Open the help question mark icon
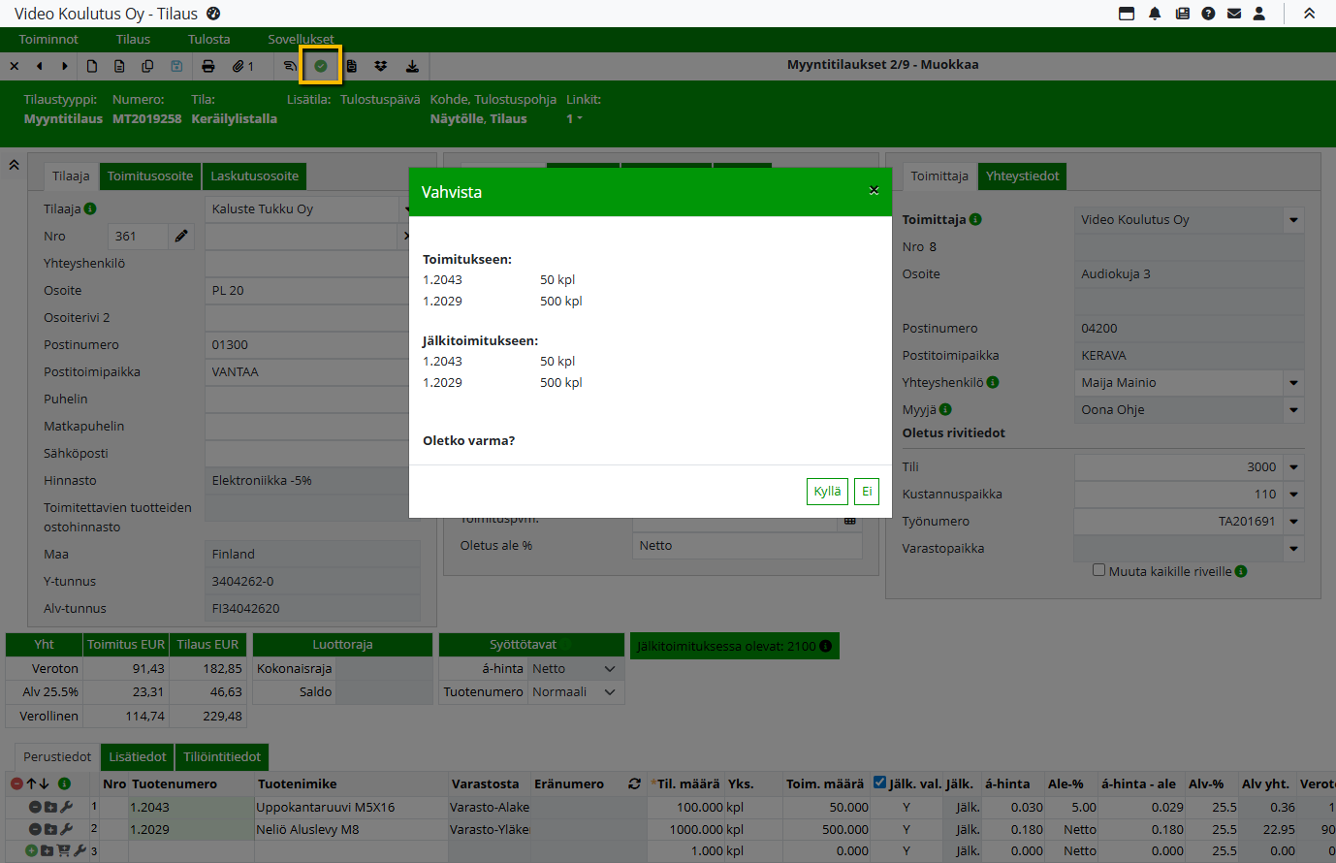Screen dimensions: 1336x863 pos(1208,14)
